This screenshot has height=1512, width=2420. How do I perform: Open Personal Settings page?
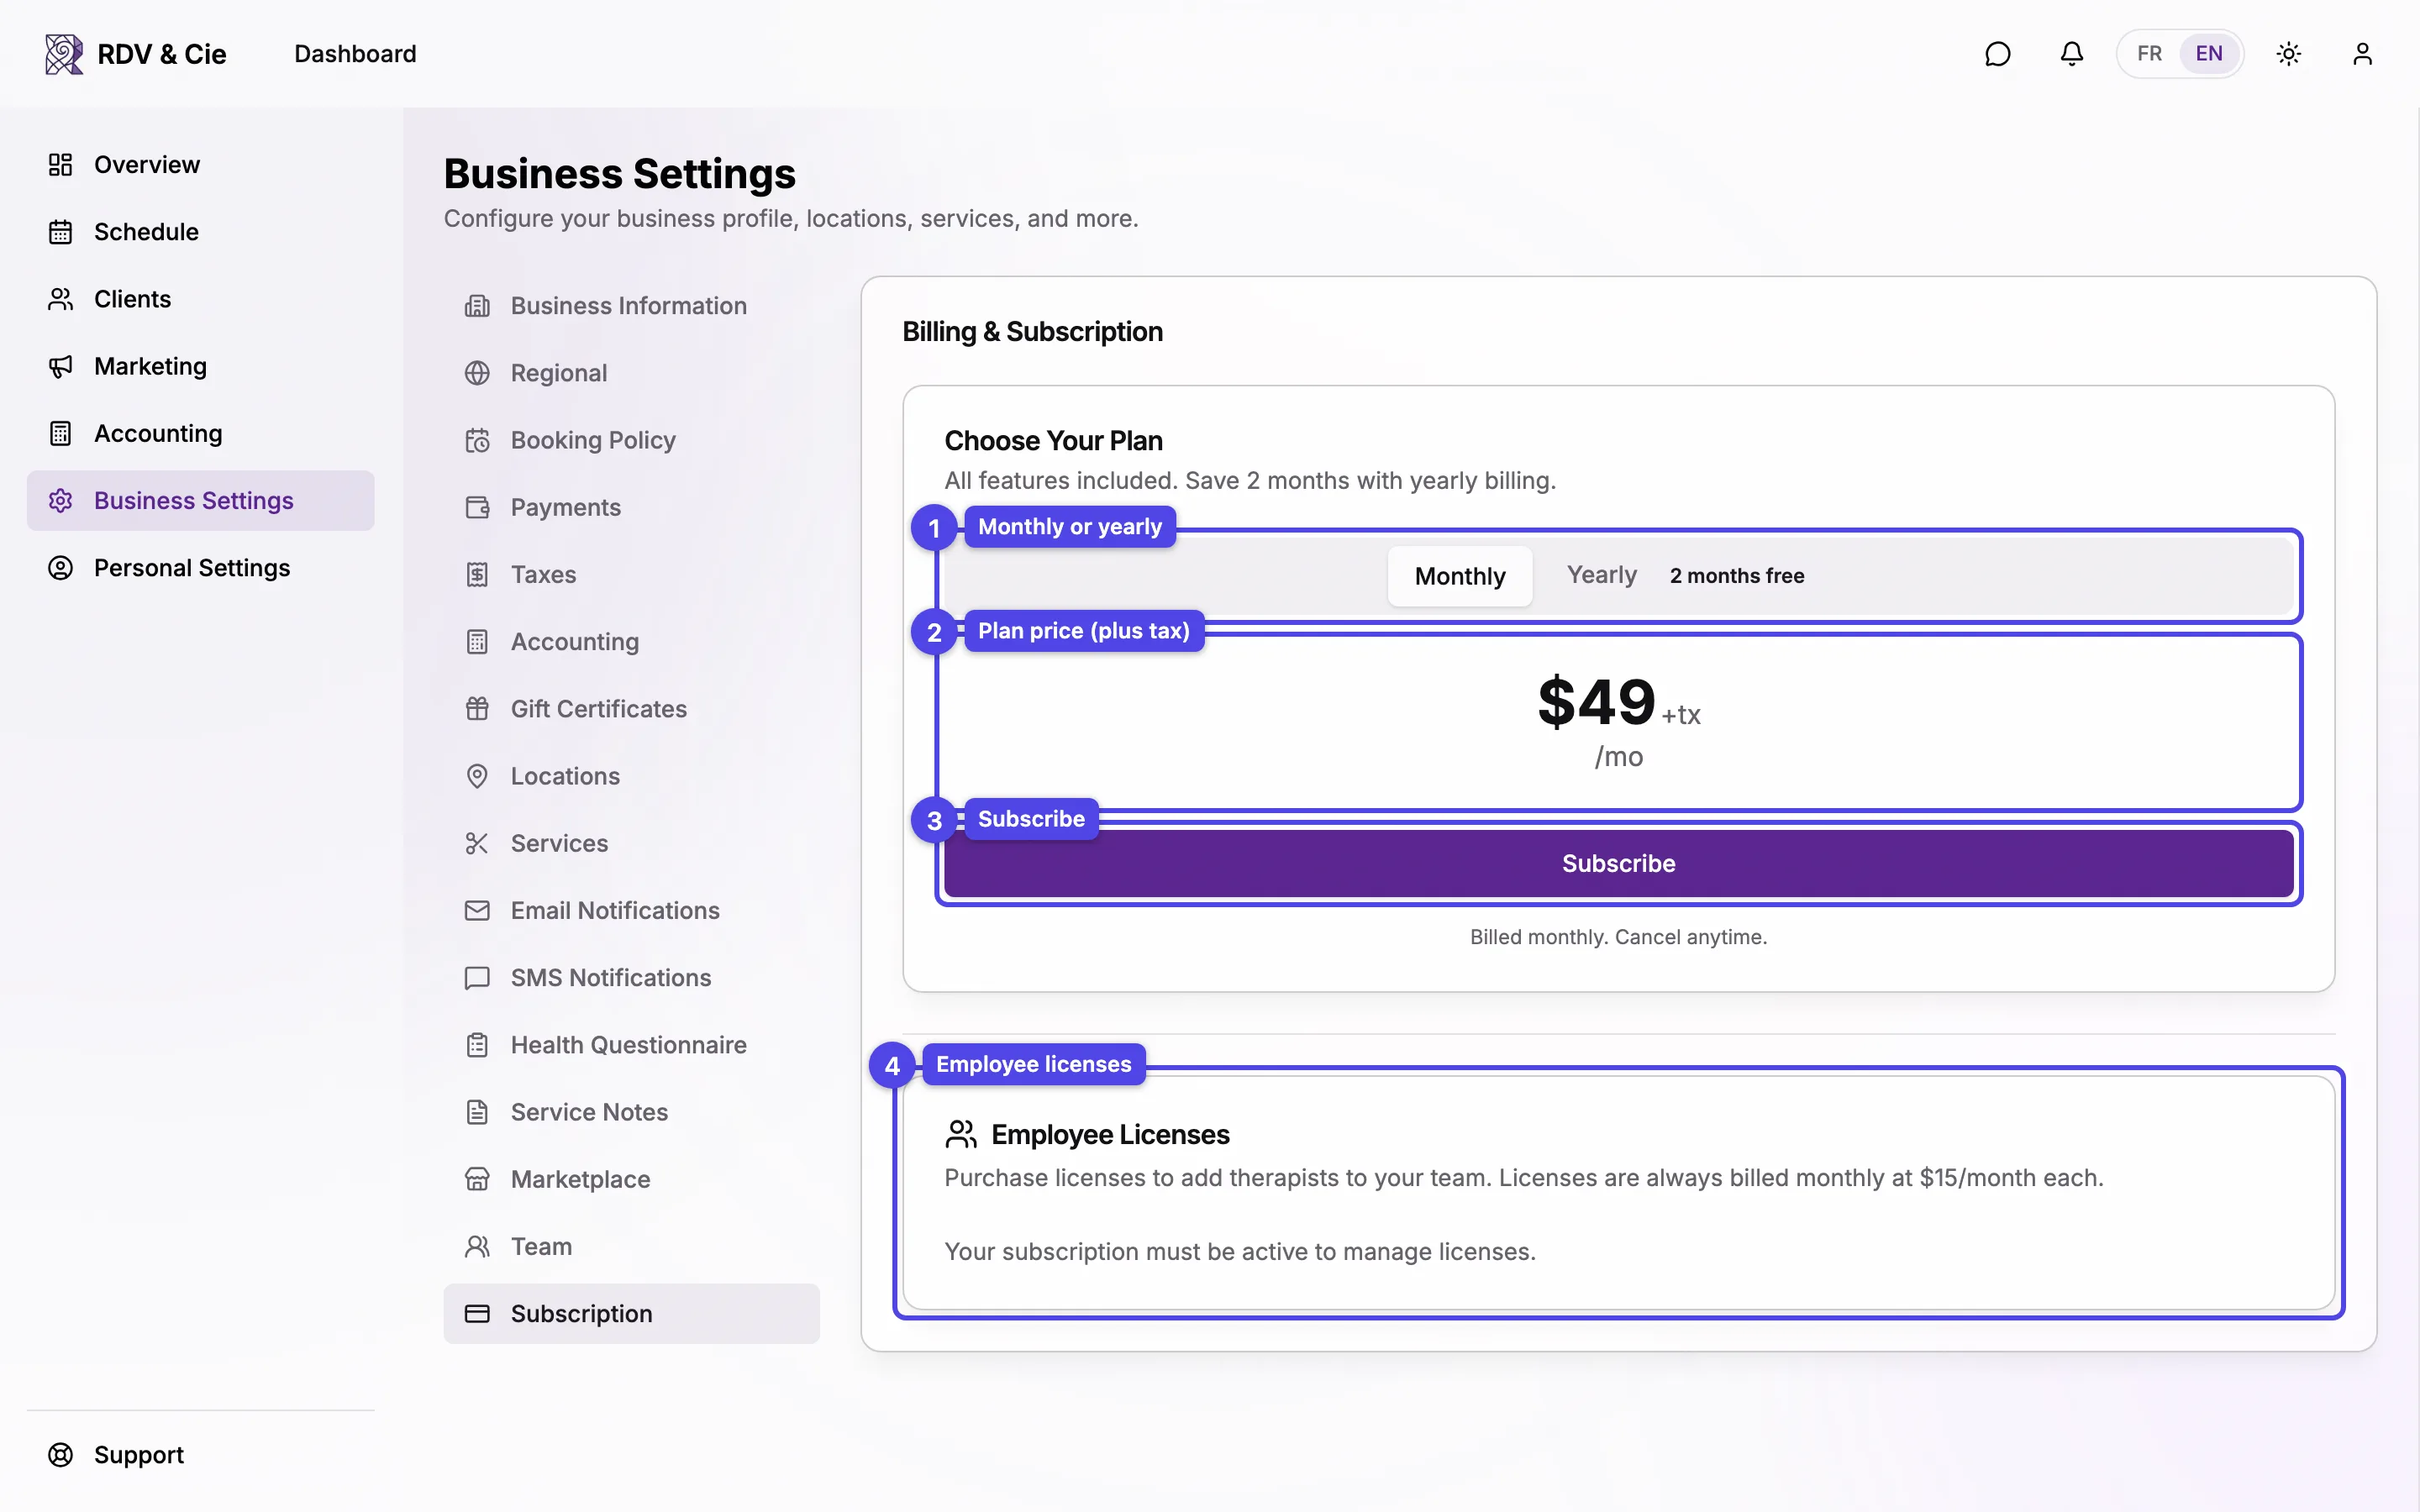(200, 568)
